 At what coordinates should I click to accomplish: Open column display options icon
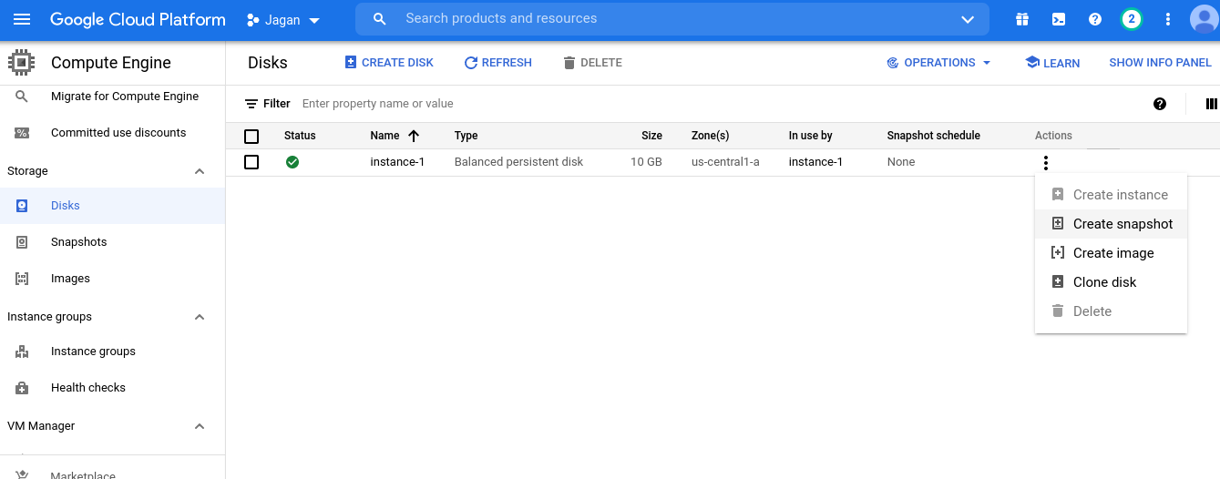pyautogui.click(x=1211, y=104)
